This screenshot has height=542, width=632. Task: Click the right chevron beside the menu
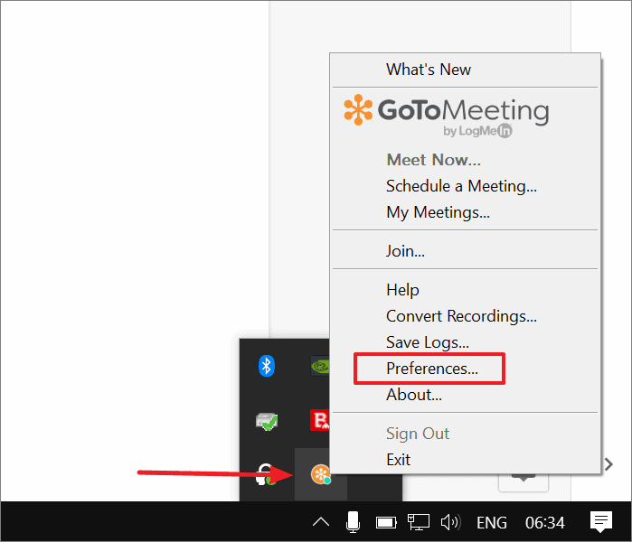coord(608,464)
